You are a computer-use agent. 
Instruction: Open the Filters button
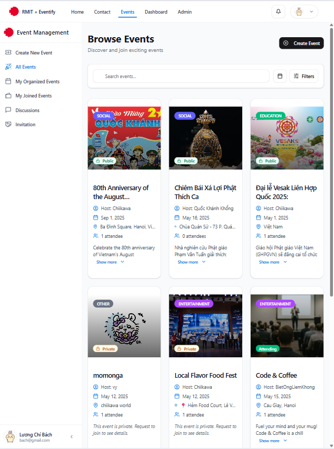point(304,76)
